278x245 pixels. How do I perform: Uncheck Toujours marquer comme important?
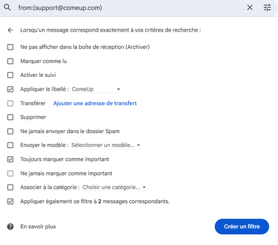tap(10, 160)
